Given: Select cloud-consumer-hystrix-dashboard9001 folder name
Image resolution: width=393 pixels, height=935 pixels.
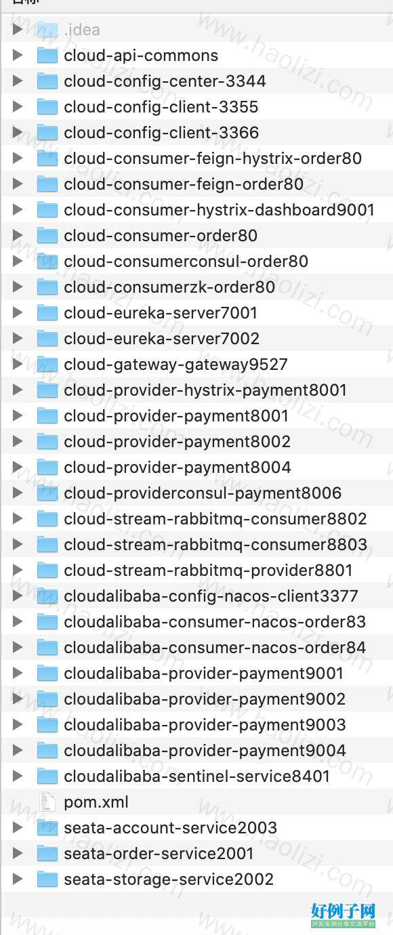Looking at the screenshot, I should [x=219, y=210].
